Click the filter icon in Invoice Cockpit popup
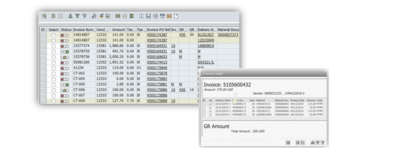 pyautogui.click(x=323, y=142)
